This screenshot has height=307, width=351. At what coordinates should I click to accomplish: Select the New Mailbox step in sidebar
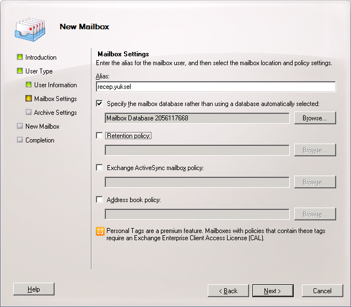point(42,126)
